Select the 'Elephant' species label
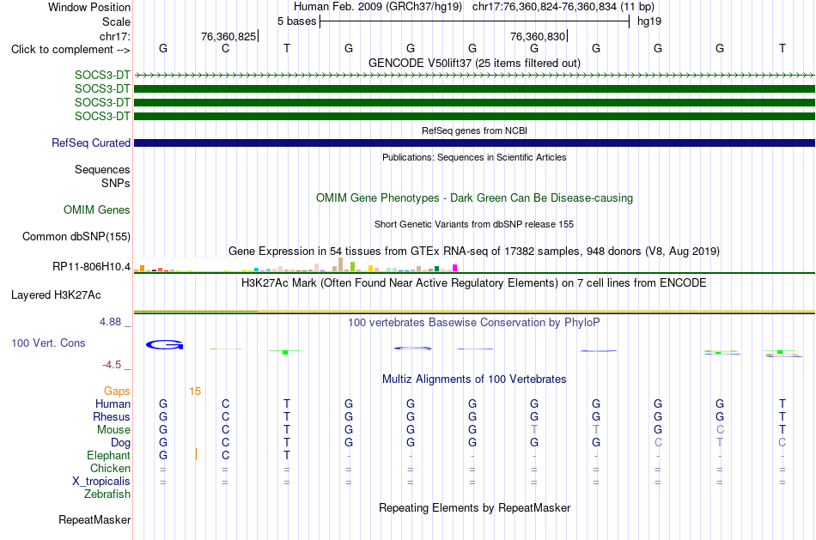The width and height of the screenshot is (816, 540). point(109,456)
